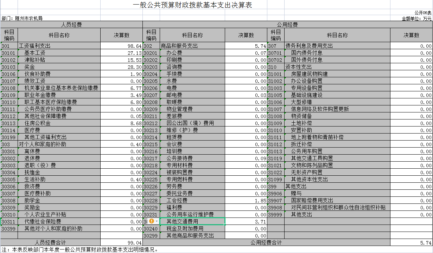Open the error indicator dropdown arrow
Screen dimensions: 433x253
coord(156,222)
